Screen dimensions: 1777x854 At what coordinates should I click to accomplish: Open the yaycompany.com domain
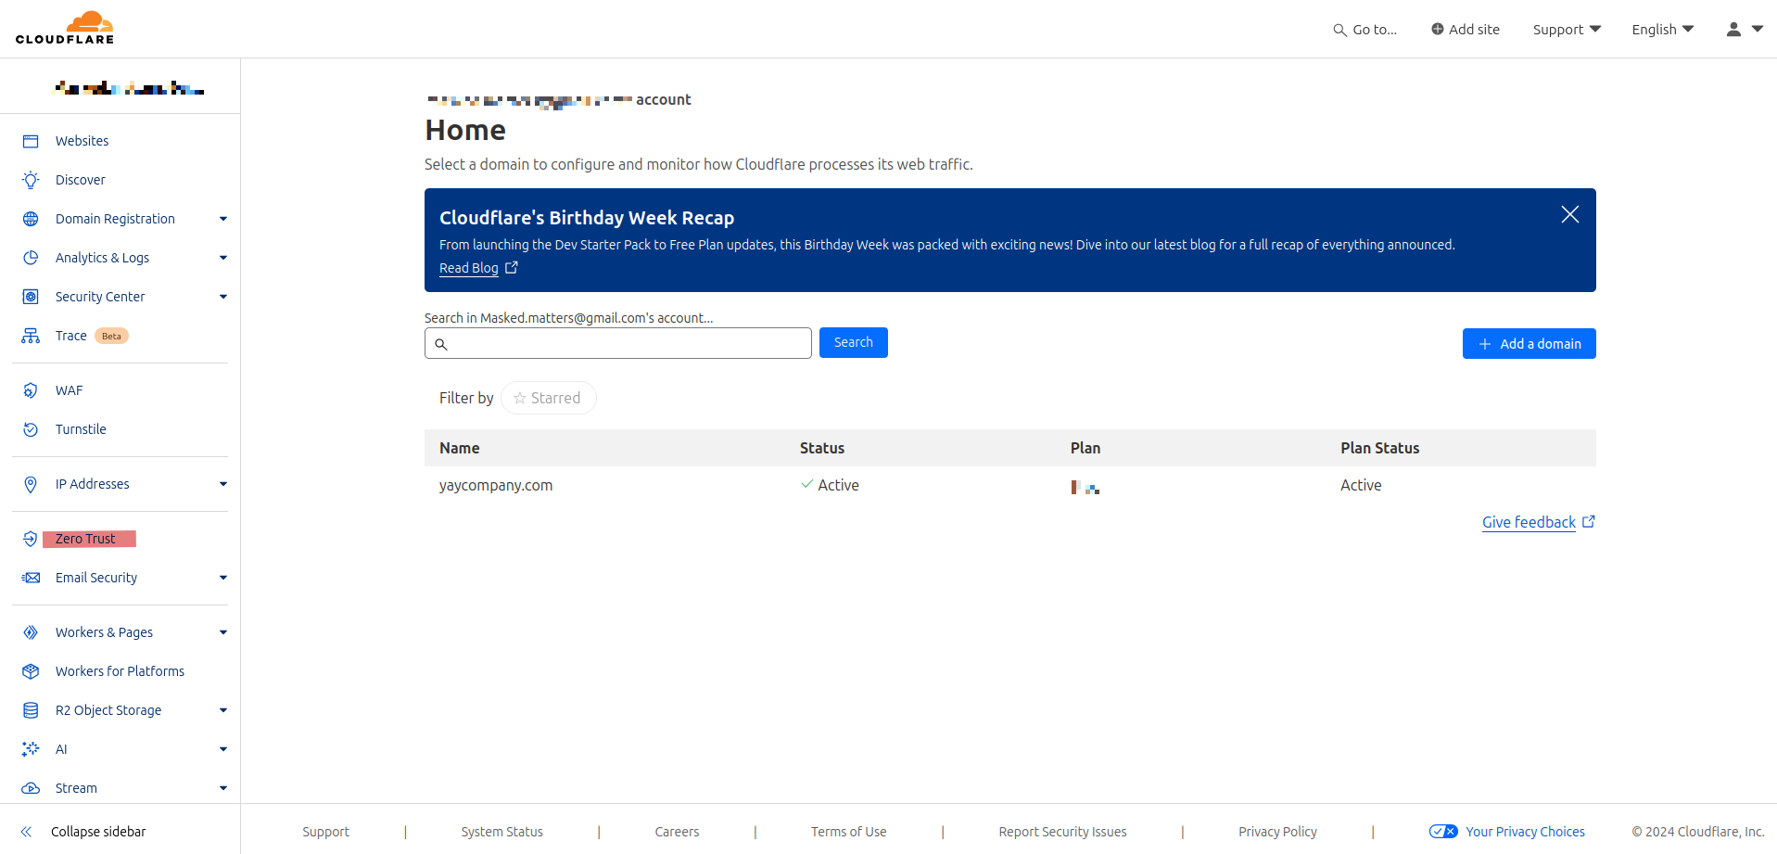pyautogui.click(x=496, y=485)
